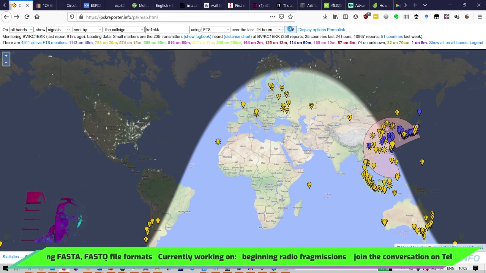
Task: Open the Library bookshelf icon
Action: tap(335, 17)
